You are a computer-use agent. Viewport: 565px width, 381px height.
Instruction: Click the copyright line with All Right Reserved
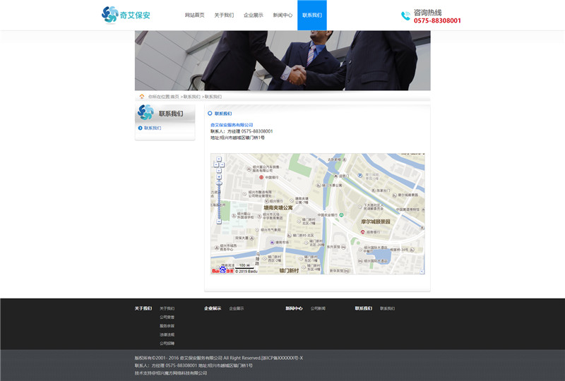[x=219, y=358]
